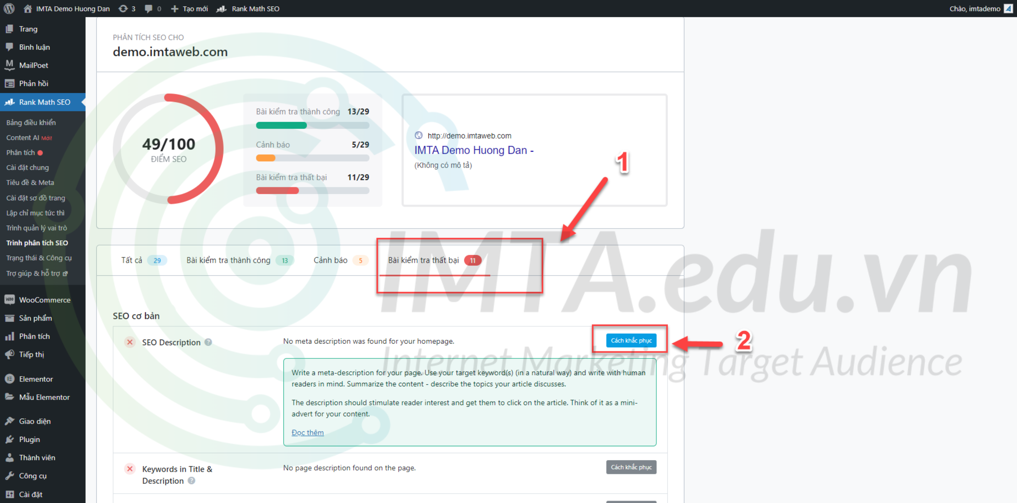Open Trạng thái & Công cụ icon
The width and height of the screenshot is (1017, 503).
(x=40, y=257)
